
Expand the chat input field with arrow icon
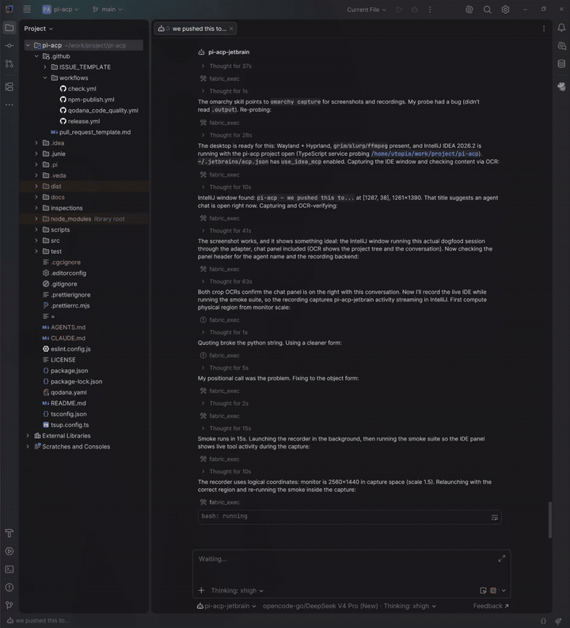[x=501, y=558]
